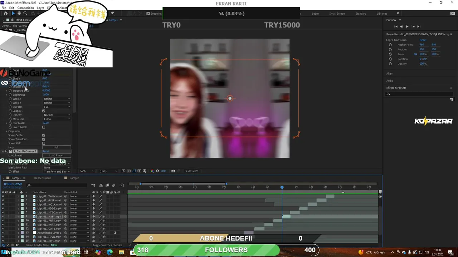Toggle transparency grid icon in viewer
Image resolution: width=458 pixels, height=257 pixels.
(x=129, y=171)
